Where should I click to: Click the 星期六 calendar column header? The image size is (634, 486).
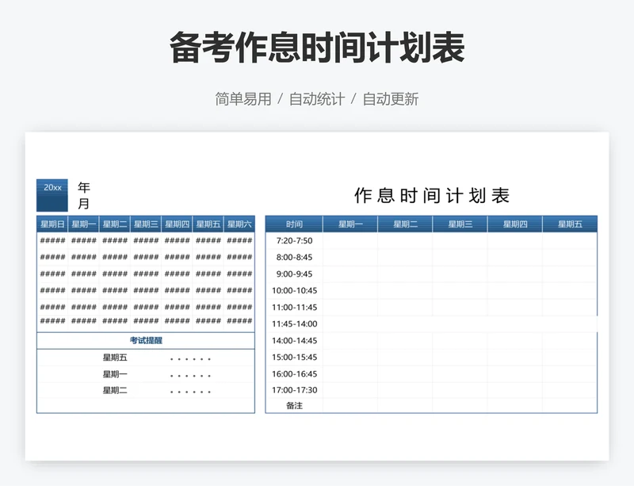click(x=239, y=224)
